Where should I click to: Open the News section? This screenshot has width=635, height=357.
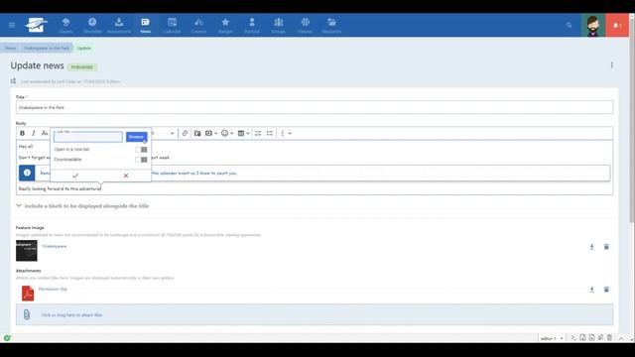point(146,25)
